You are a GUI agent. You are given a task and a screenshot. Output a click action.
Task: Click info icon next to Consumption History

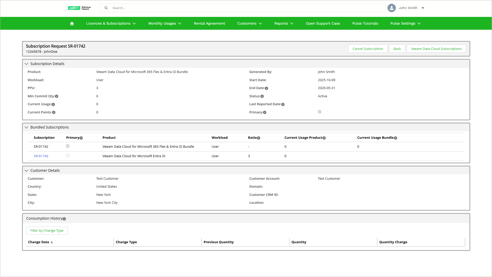coord(64,219)
